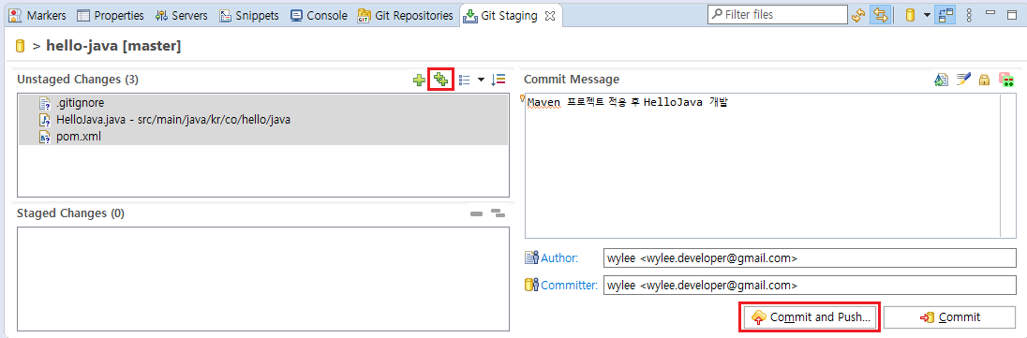
Task: Click the hello-java [master] repository header
Action: click(x=113, y=46)
